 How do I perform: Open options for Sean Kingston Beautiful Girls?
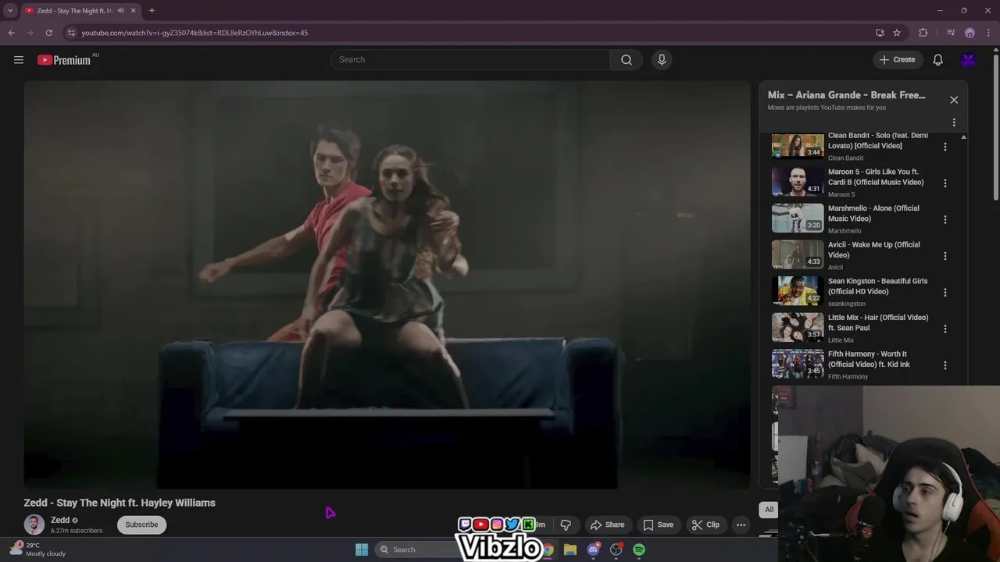(x=945, y=293)
